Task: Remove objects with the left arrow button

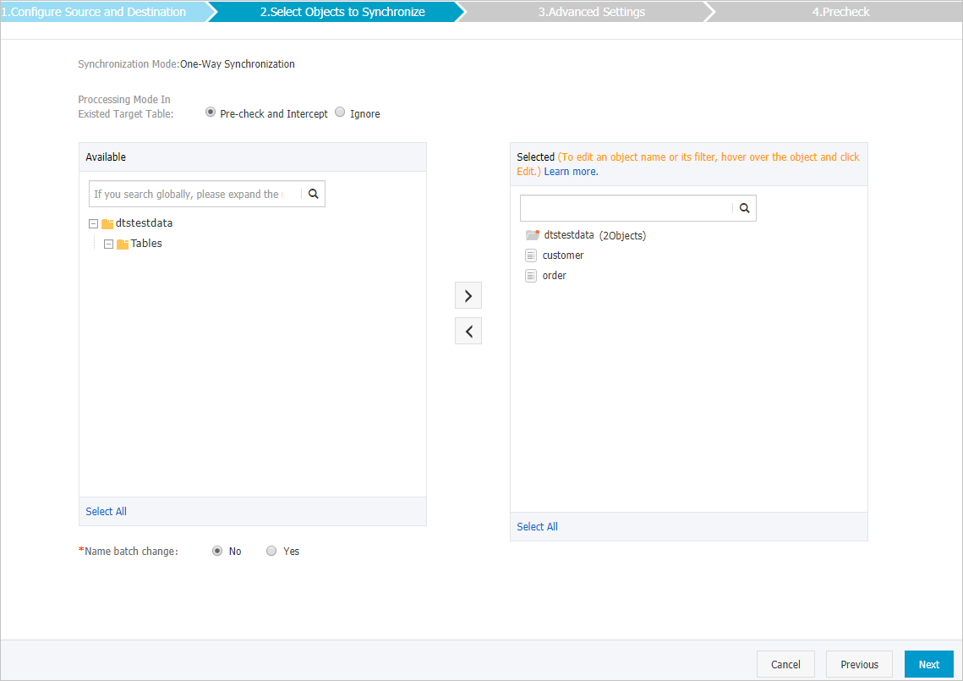Action: (468, 332)
